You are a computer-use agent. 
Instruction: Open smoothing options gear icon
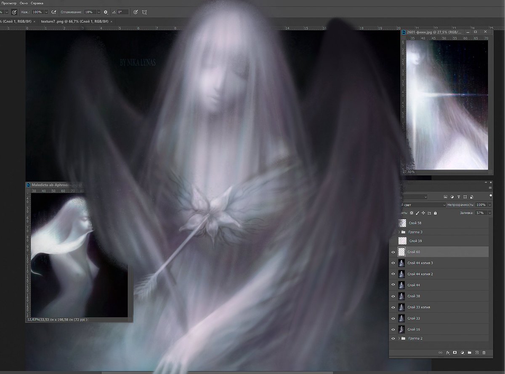click(106, 12)
